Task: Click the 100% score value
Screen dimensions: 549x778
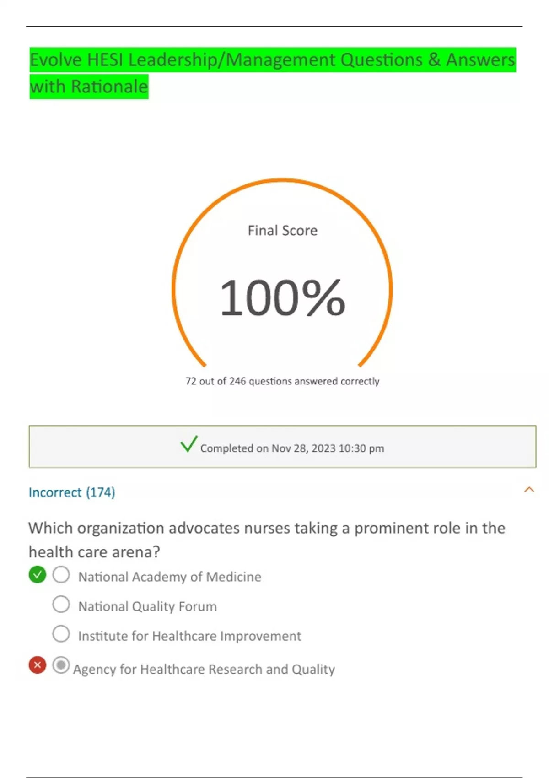Action: [282, 298]
